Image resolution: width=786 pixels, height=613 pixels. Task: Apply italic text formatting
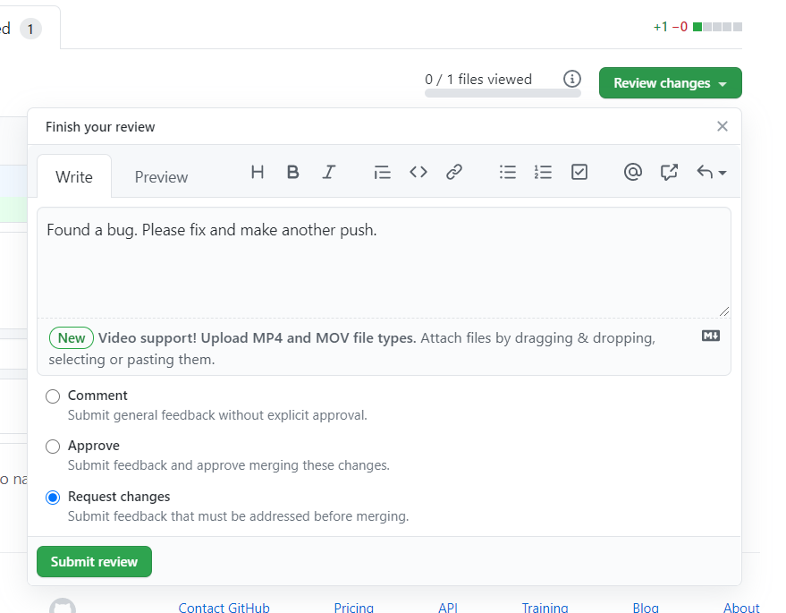(x=328, y=173)
